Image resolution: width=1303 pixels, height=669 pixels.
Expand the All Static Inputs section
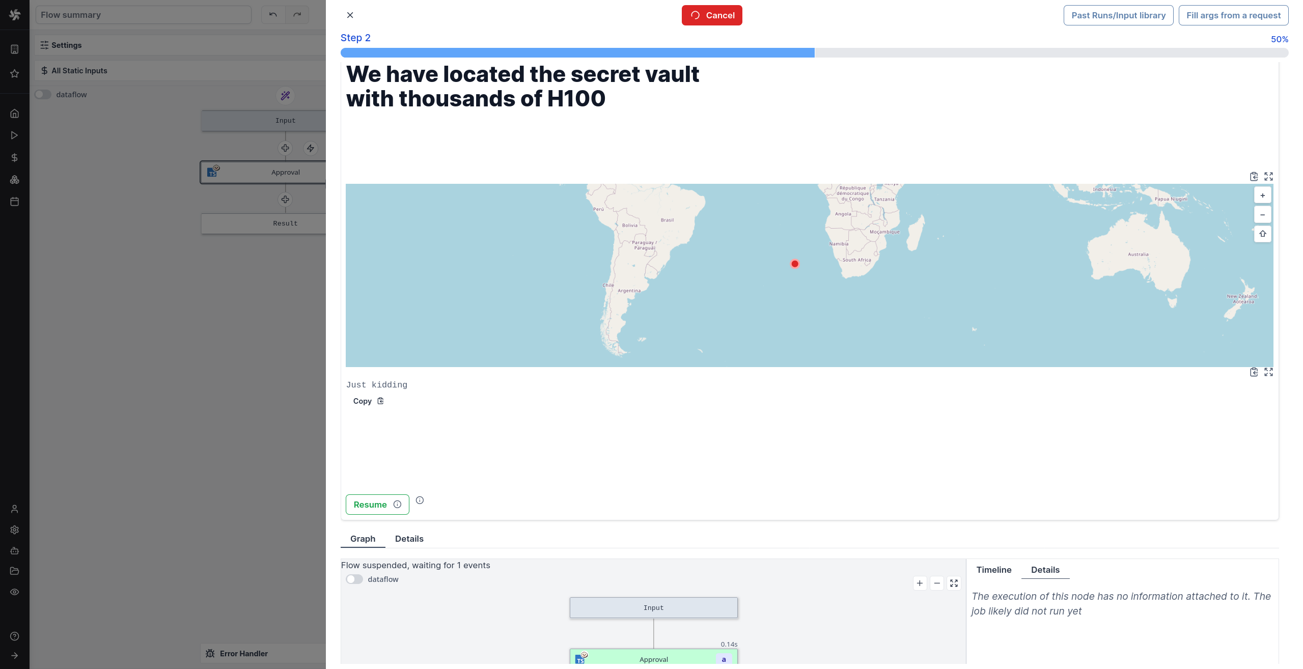click(79, 71)
